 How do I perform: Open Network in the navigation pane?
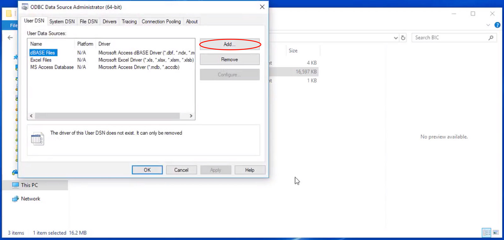30,199
